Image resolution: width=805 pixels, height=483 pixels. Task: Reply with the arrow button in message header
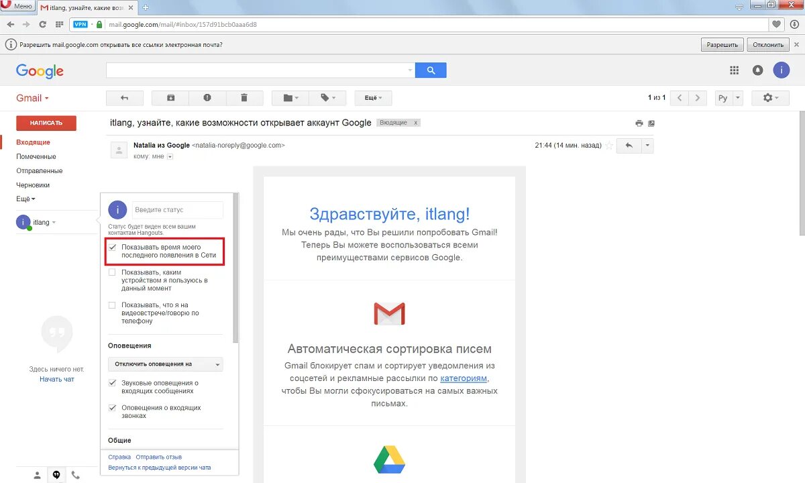point(629,146)
